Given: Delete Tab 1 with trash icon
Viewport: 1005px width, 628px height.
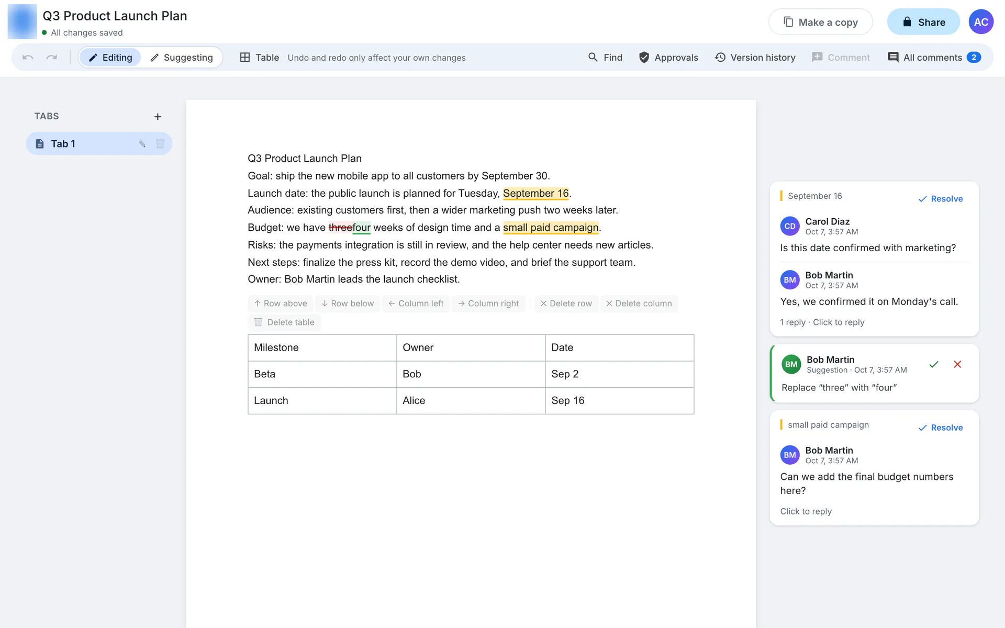Looking at the screenshot, I should click(x=160, y=144).
